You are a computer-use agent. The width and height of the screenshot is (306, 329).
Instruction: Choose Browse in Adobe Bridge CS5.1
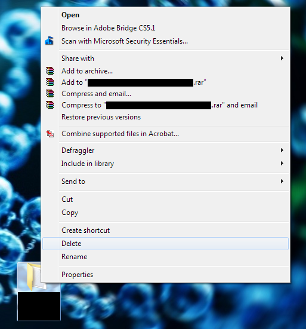[x=166, y=28]
